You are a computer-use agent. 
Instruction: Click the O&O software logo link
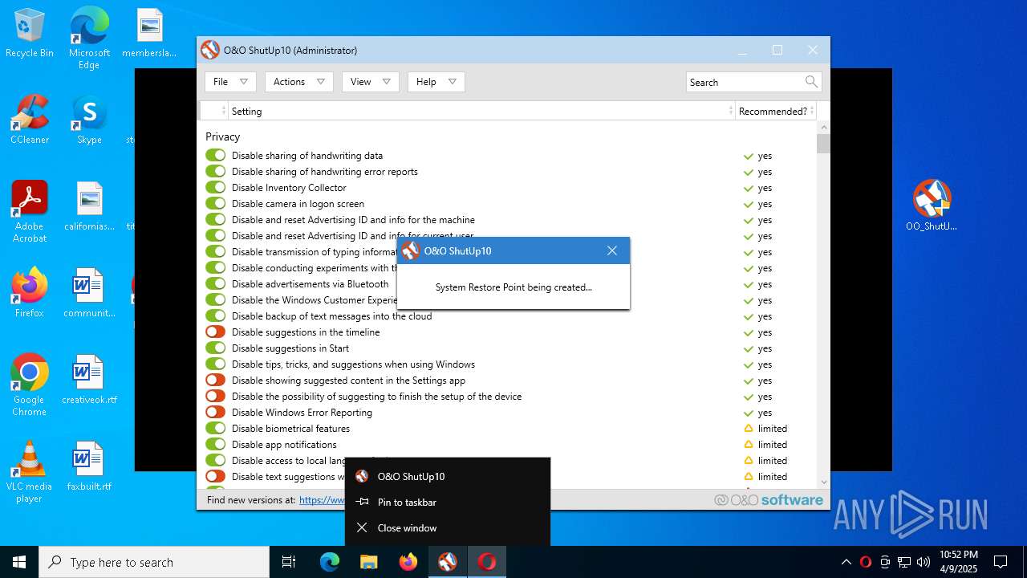tap(769, 499)
